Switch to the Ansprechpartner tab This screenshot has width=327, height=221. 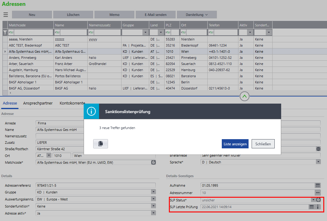(x=38, y=103)
